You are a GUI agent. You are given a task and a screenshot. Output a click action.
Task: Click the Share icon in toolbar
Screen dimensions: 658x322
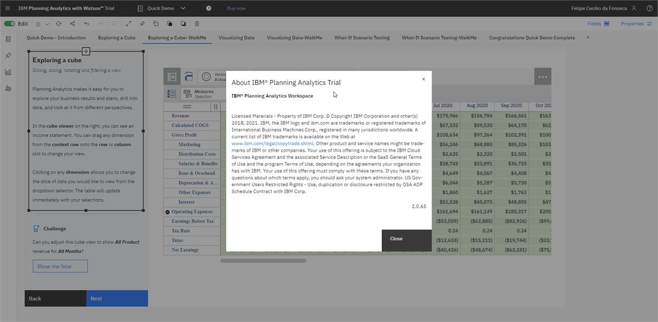tap(72, 24)
